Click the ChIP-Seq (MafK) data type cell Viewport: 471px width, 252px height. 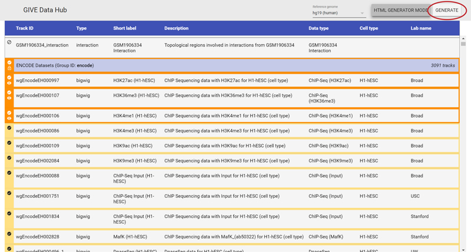pyautogui.click(x=326, y=237)
